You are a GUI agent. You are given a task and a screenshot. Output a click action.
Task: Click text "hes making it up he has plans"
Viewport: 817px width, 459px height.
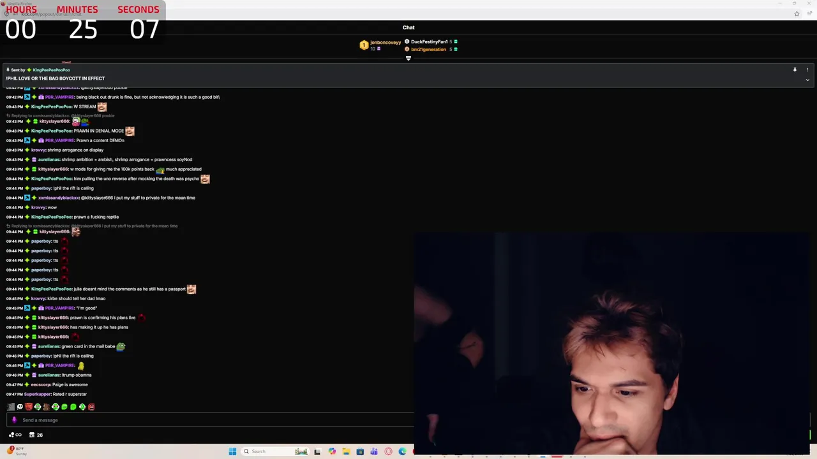[x=99, y=327]
